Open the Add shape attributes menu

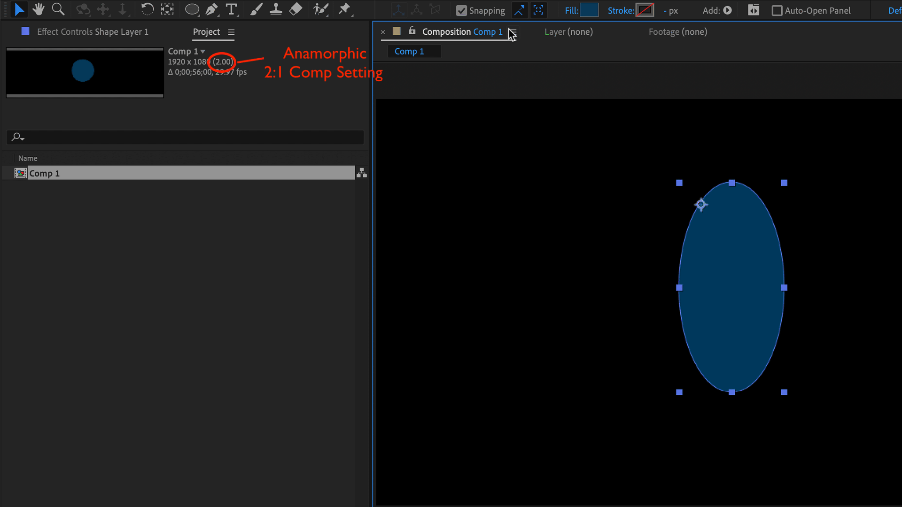point(727,10)
